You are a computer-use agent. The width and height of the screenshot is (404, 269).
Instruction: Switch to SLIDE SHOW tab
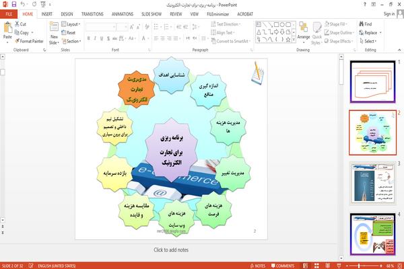(151, 14)
